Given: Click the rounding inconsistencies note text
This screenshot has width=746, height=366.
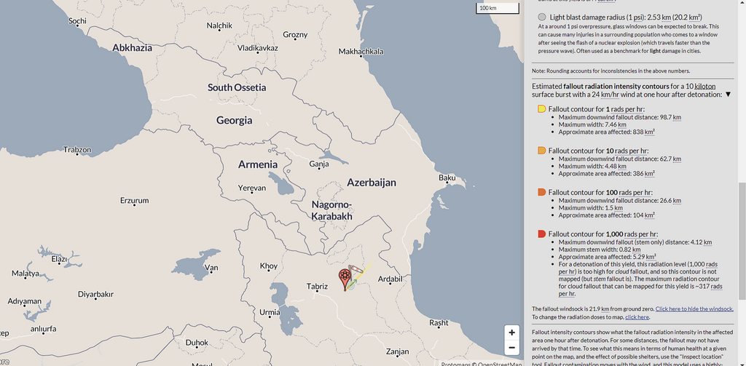Looking at the screenshot, I should point(611,71).
